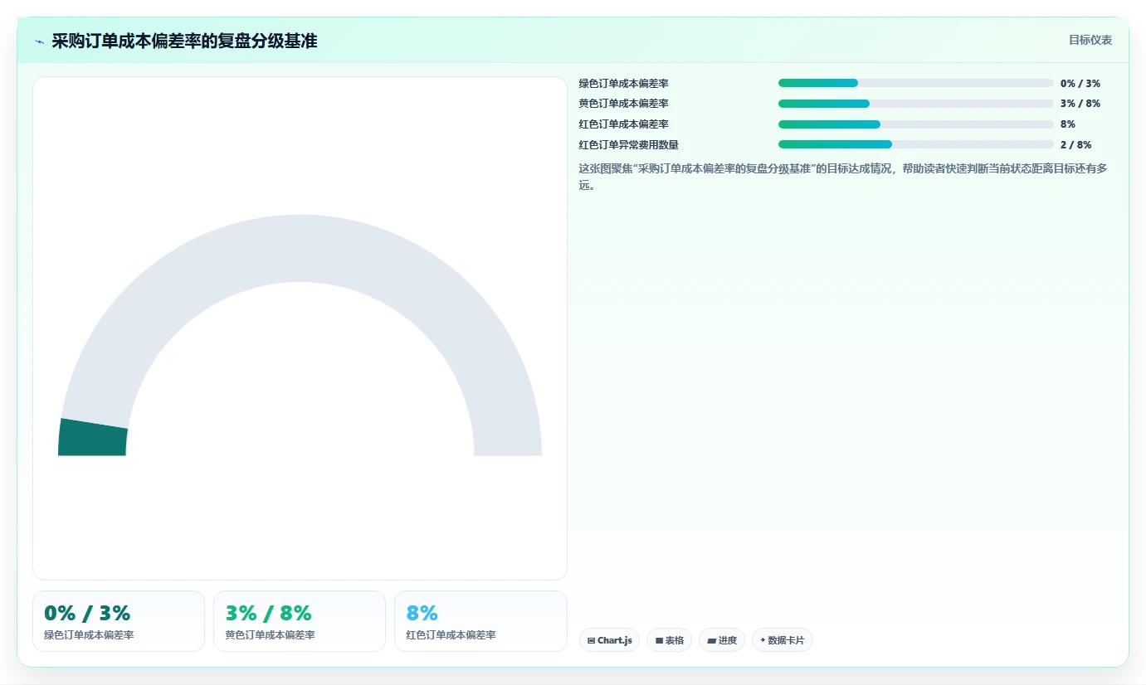Click the 8% data card
This screenshot has width=1146, height=685.
click(480, 621)
